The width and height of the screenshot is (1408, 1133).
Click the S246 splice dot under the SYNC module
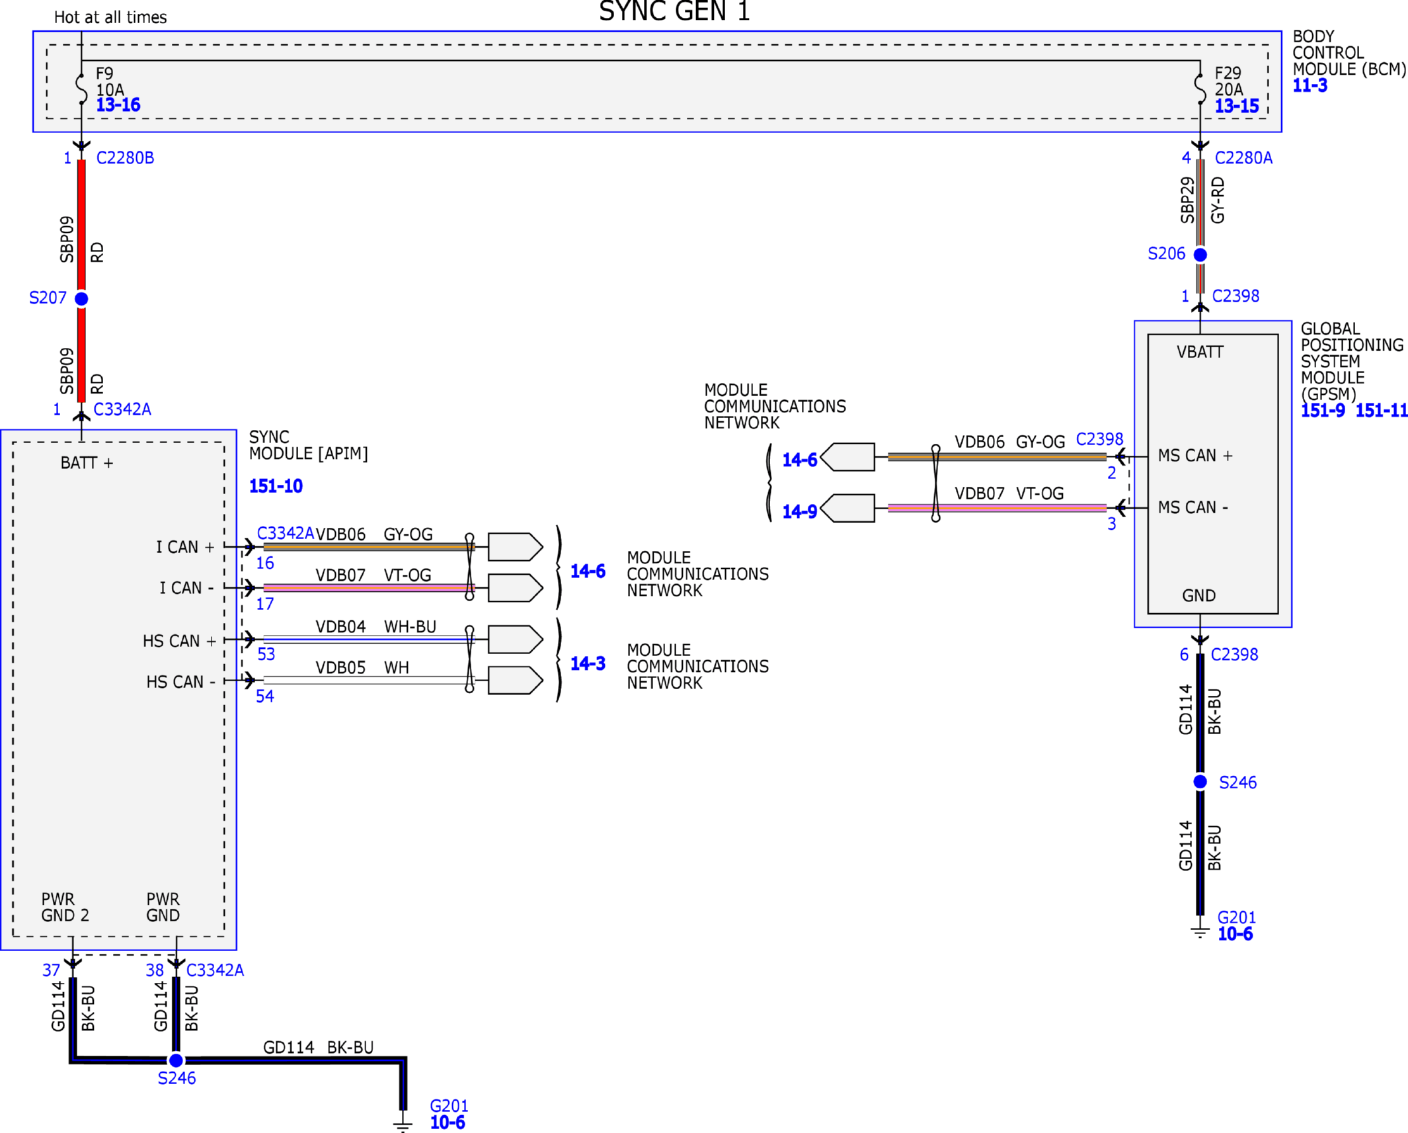click(x=176, y=1060)
